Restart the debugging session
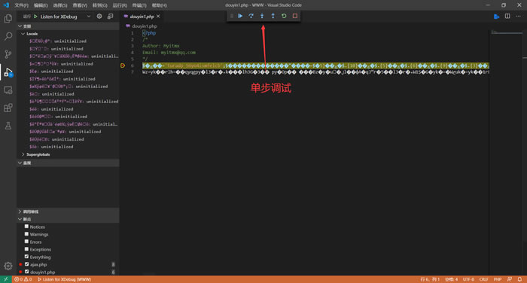The image size is (527, 283). coord(284,16)
